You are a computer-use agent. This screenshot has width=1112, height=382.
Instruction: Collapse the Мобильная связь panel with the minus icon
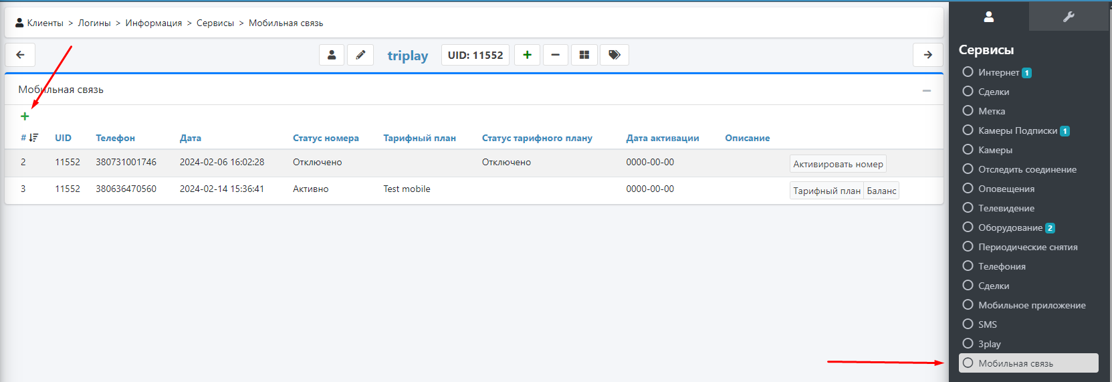(x=927, y=90)
